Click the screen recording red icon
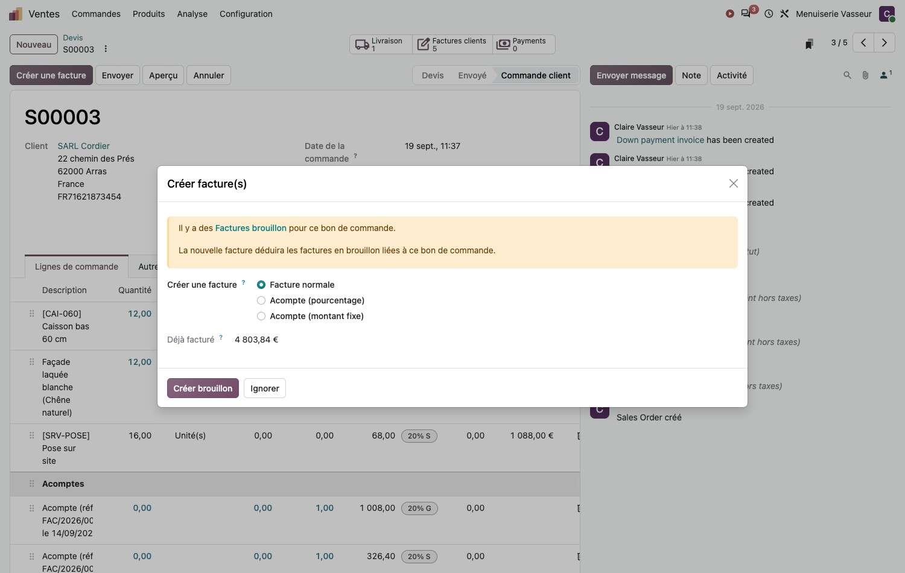 (730, 14)
